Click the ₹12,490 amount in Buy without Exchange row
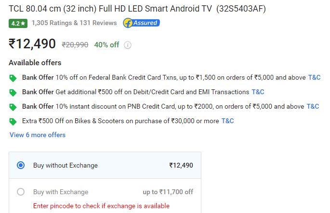Screen dimensions: 330x213 181,165
